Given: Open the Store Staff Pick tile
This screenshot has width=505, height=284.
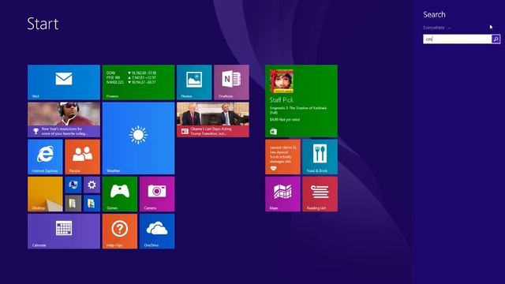Looking at the screenshot, I should (x=301, y=101).
